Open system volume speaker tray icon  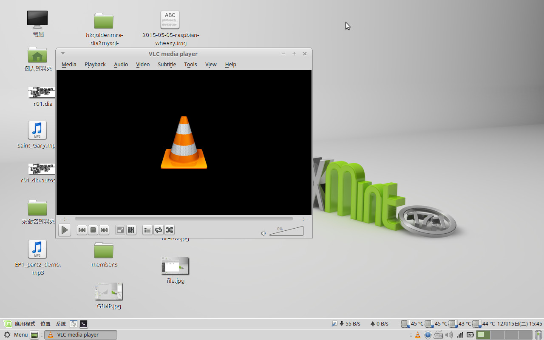coord(449,335)
